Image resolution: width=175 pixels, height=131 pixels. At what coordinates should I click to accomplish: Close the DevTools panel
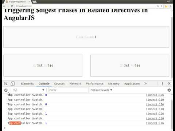pyautogui.click(x=169, y=83)
